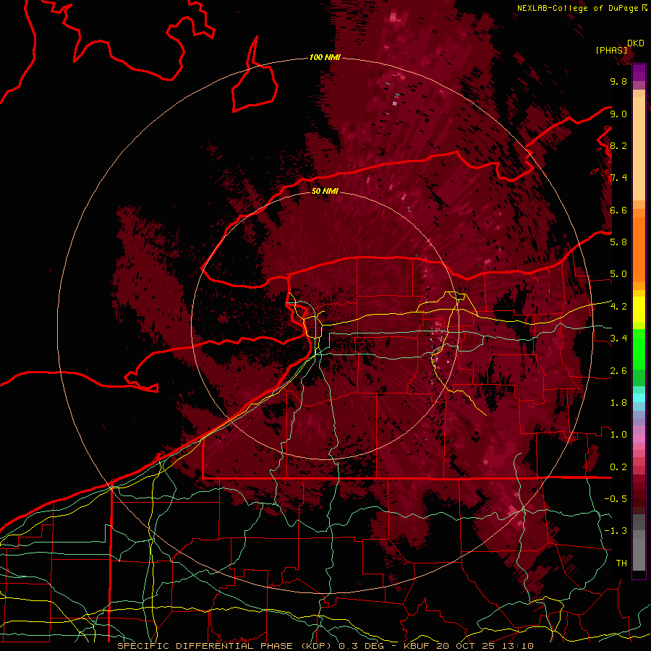Click the 9.8 value on the legend
Viewport: 651px width, 651px height.
618,82
